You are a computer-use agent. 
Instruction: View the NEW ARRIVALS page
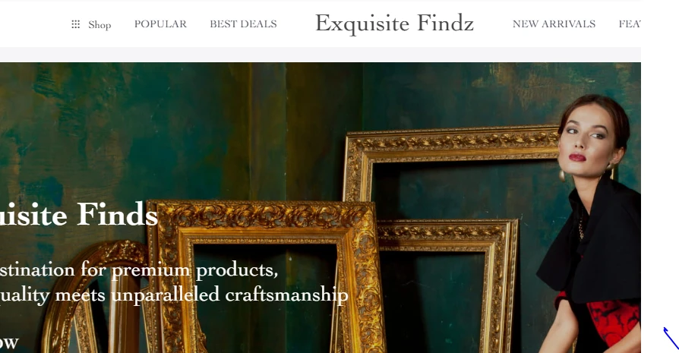click(x=554, y=24)
